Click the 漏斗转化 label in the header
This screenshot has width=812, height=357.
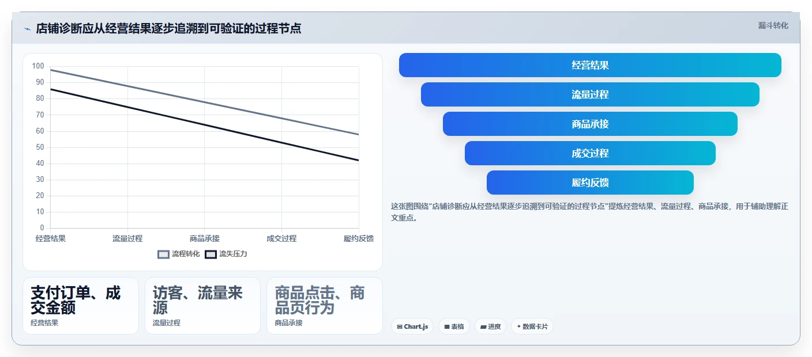tap(773, 25)
